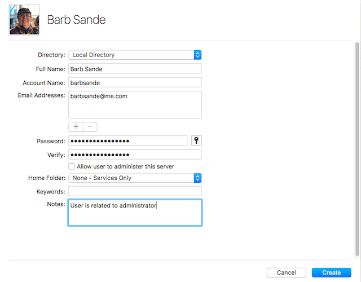Open the Directory dropdown

(135, 55)
